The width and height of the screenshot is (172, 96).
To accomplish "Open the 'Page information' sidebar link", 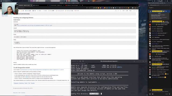I will click(x=5, y=16).
